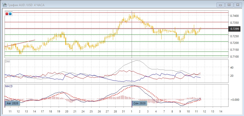The height and width of the screenshot is (116, 244).
Task: Click the current price label 0.7299
Action: (x=234, y=29)
